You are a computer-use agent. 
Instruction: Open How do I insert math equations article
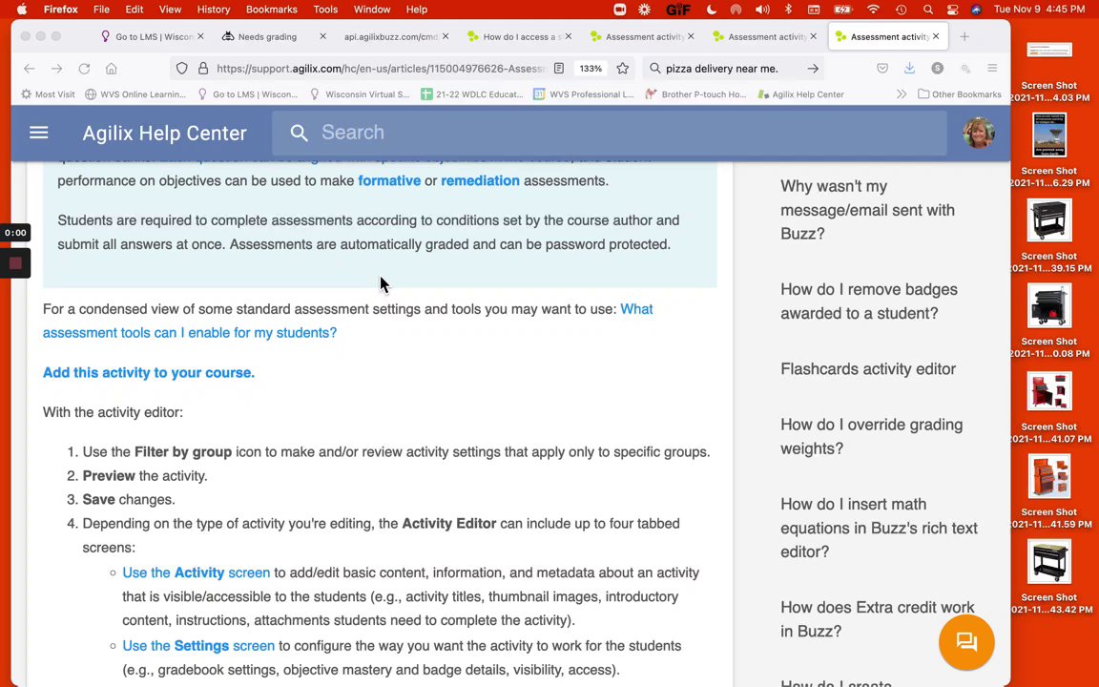pos(879,528)
